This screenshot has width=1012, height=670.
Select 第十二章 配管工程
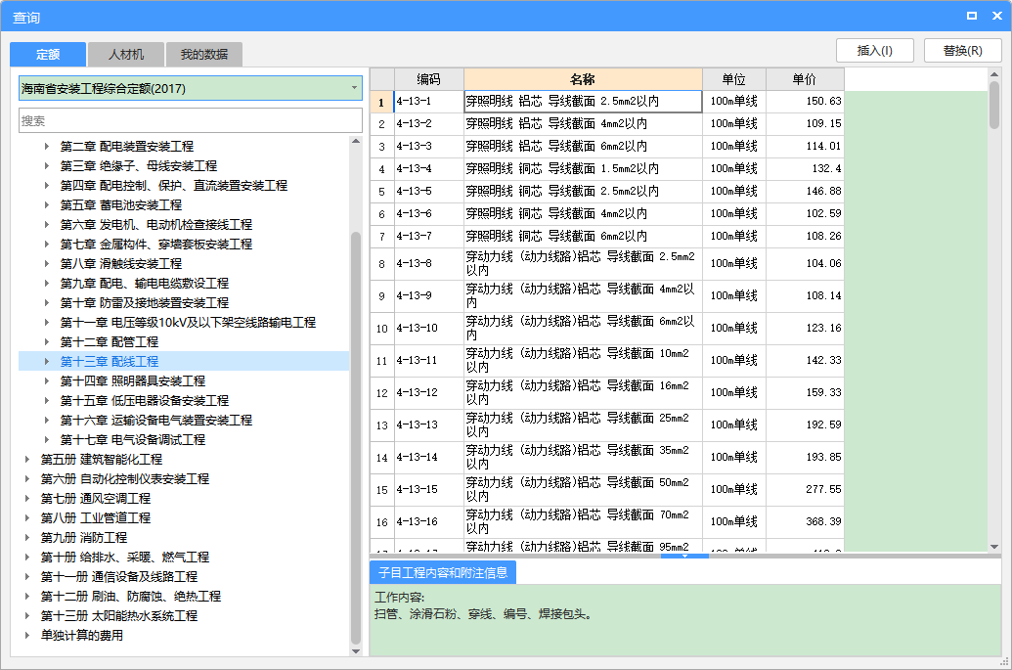pyautogui.click(x=110, y=342)
